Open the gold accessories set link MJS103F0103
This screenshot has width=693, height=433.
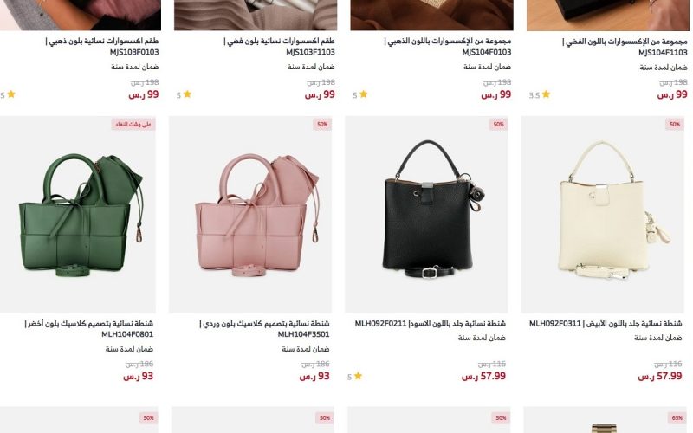coord(101,47)
